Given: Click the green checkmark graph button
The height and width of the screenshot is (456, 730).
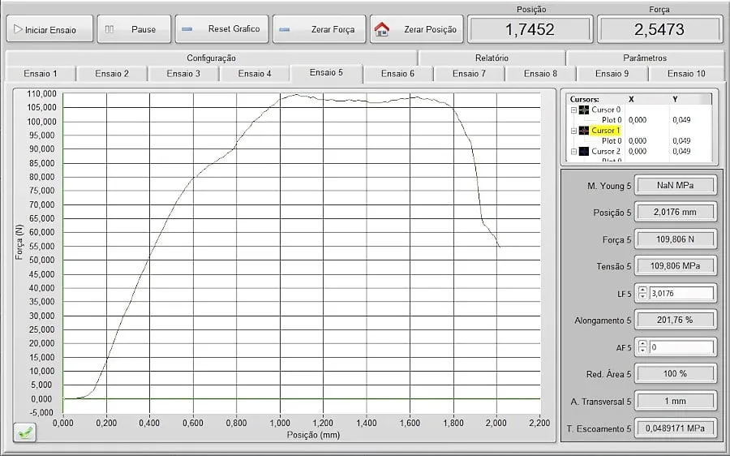Looking at the screenshot, I should tap(24, 432).
